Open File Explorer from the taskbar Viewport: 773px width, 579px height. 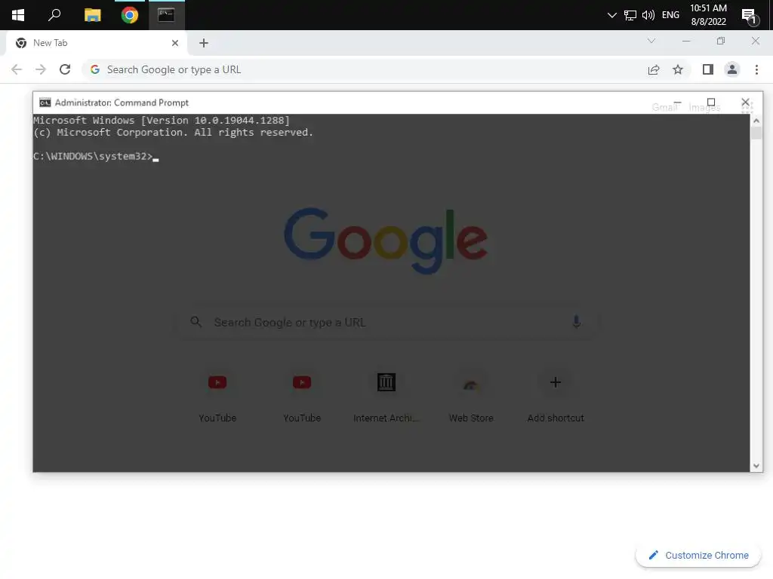(x=92, y=15)
